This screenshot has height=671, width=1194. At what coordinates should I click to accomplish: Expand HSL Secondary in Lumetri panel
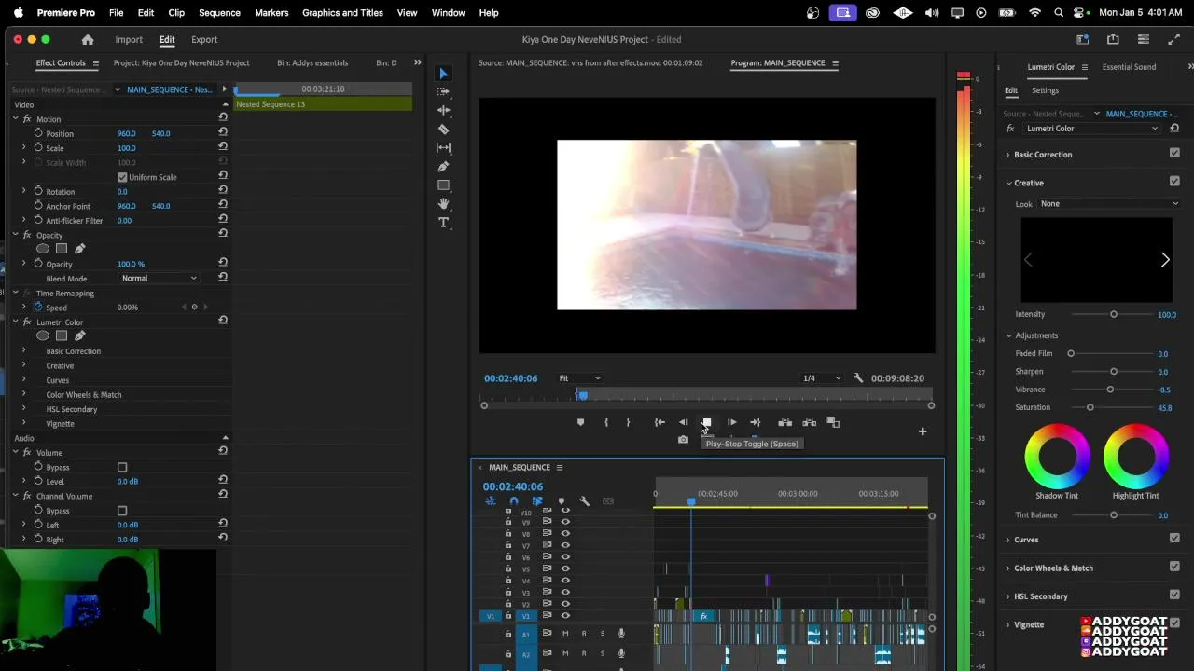click(1007, 596)
